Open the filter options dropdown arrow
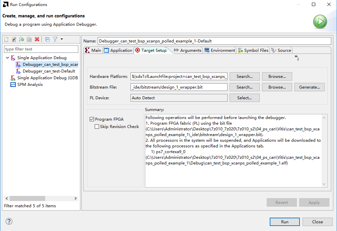This screenshot has height=231, width=337. click(x=62, y=39)
